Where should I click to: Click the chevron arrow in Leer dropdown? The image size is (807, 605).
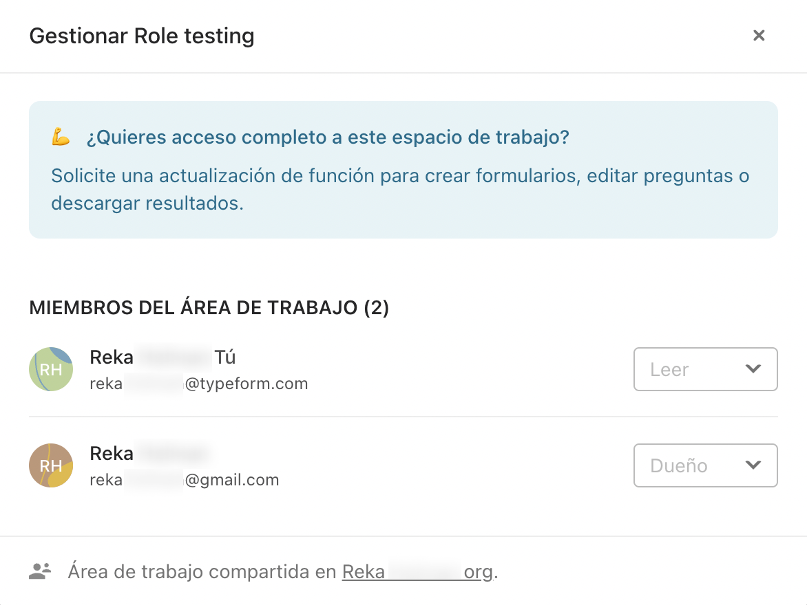coord(753,368)
